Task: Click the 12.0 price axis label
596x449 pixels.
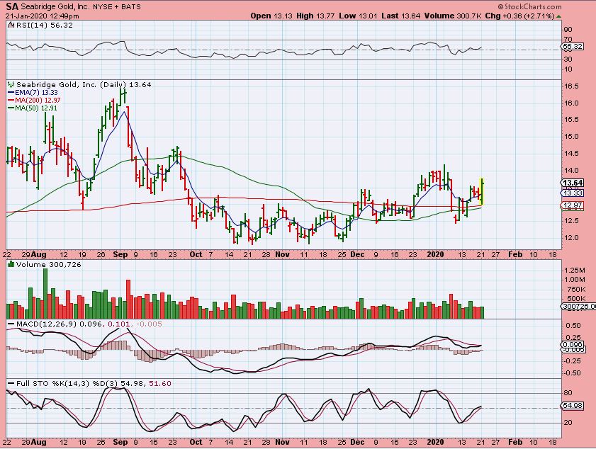Action: (x=572, y=238)
